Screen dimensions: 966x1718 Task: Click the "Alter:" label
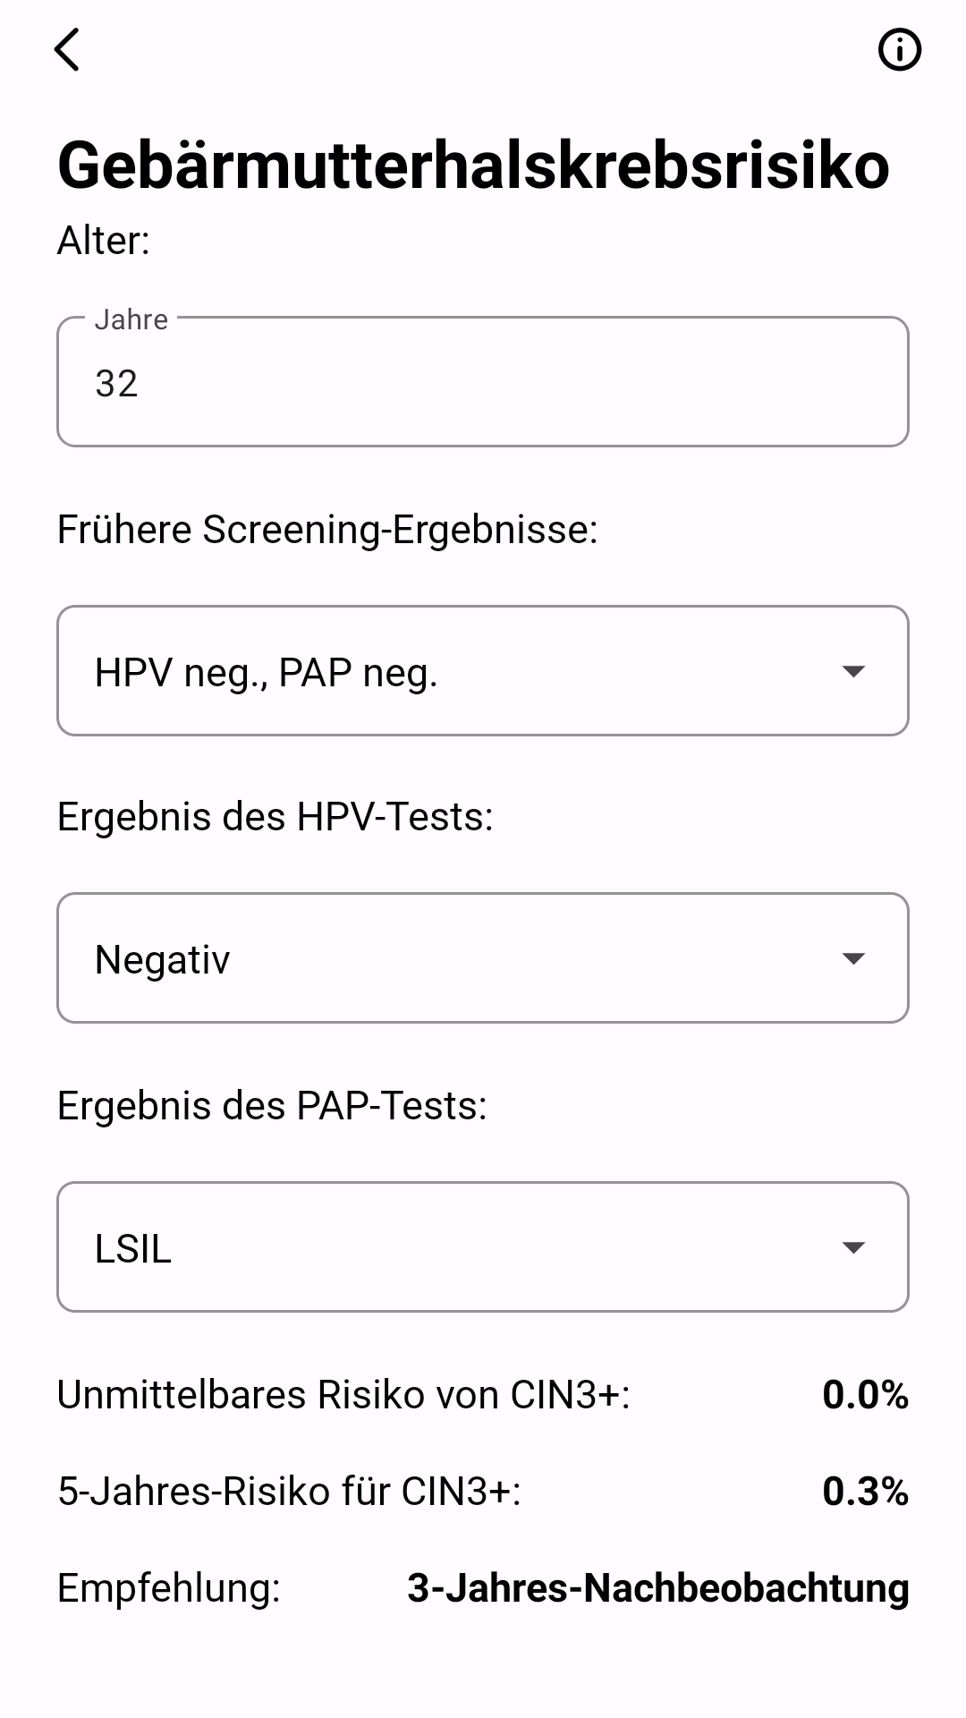[x=104, y=241]
